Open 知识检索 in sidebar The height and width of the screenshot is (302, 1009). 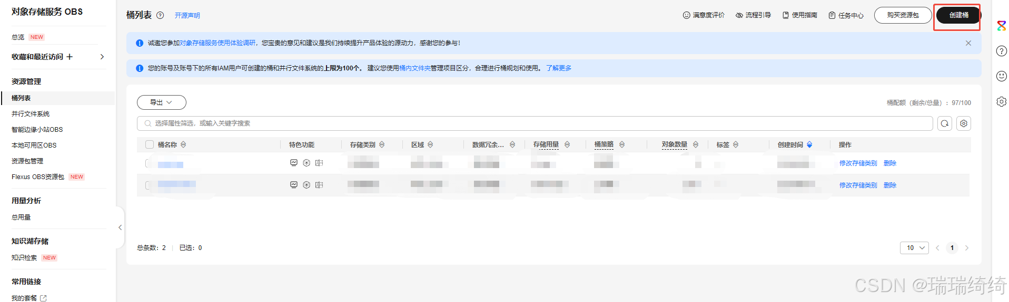24,258
